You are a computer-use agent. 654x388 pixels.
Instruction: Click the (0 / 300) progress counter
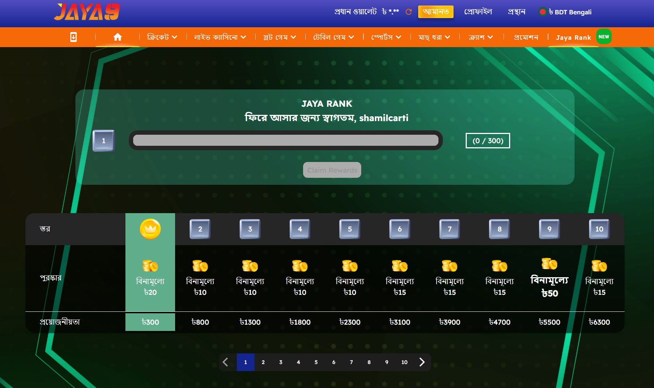coord(488,141)
